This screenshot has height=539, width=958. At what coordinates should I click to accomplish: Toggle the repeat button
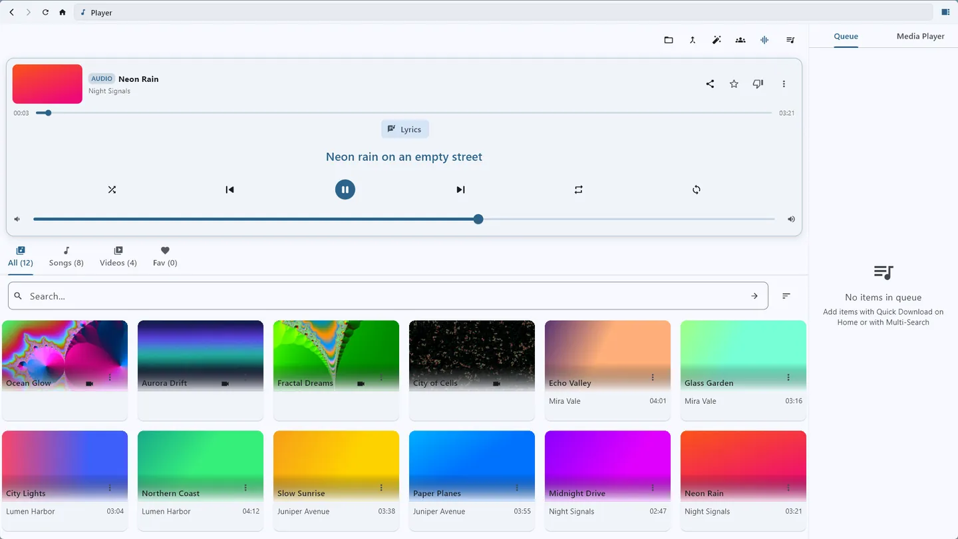pos(579,190)
